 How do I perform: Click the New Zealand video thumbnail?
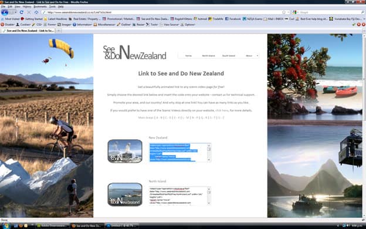tap(125, 151)
